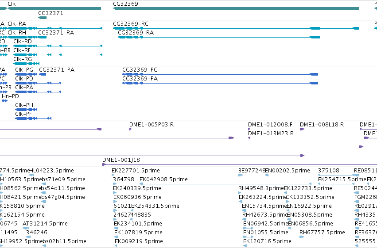Click EST EK133352.5prime

click(310, 198)
